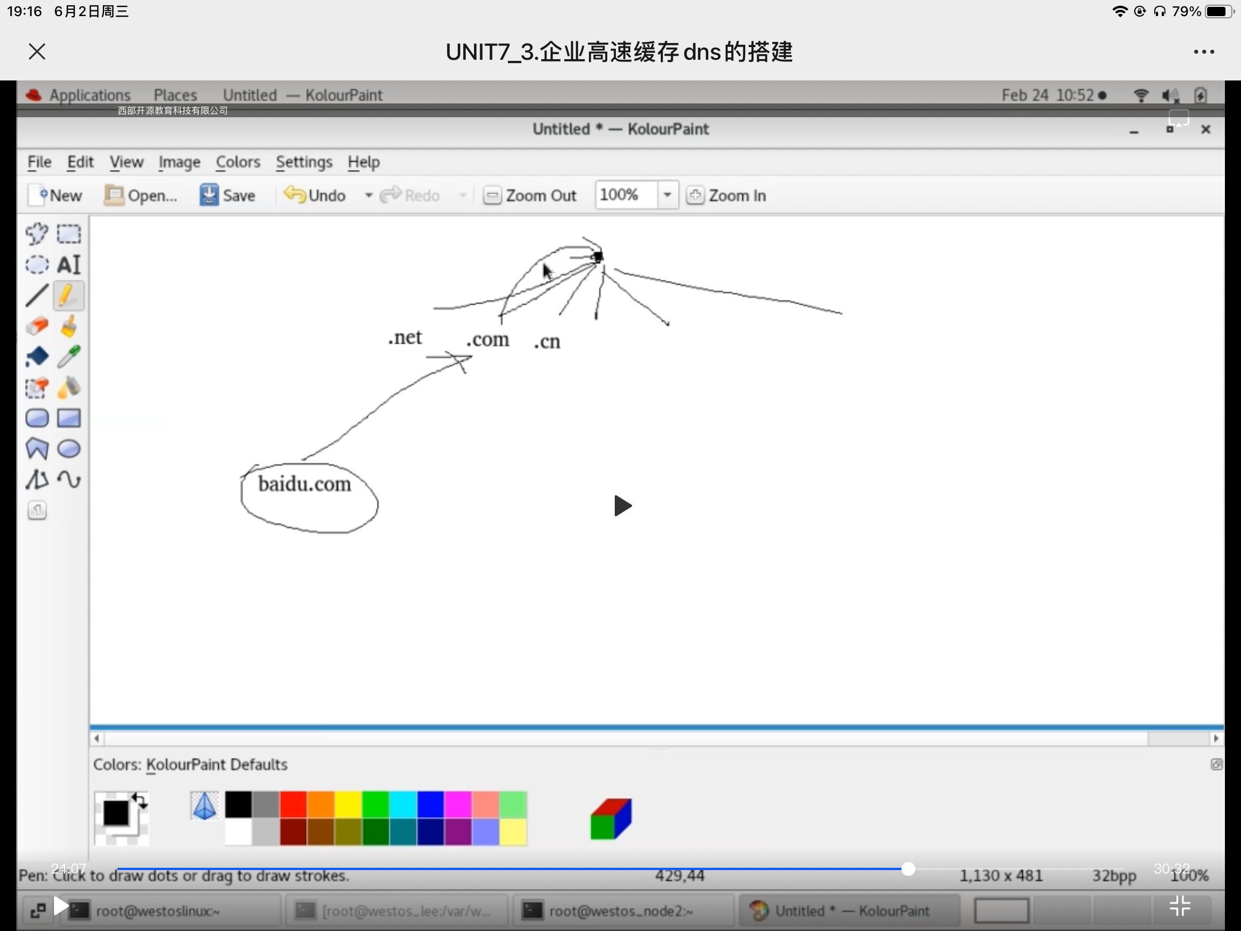Select the Color Picker tool
1241x931 pixels.
point(68,357)
